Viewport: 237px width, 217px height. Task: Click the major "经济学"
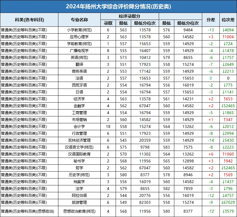[79, 99]
